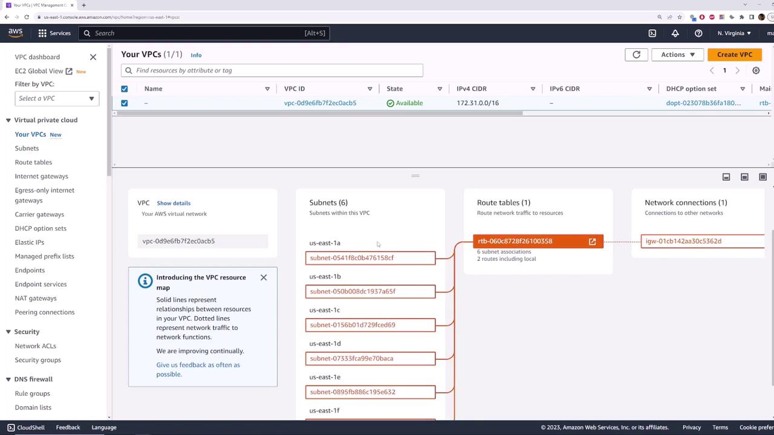Select subnet-050b008dc1937a65f in us-east-1b
This screenshot has height=435, width=774.
tap(370, 291)
